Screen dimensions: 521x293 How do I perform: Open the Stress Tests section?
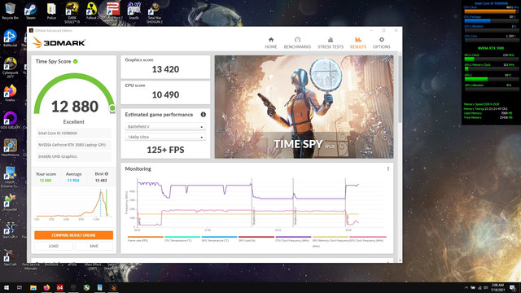tap(331, 43)
